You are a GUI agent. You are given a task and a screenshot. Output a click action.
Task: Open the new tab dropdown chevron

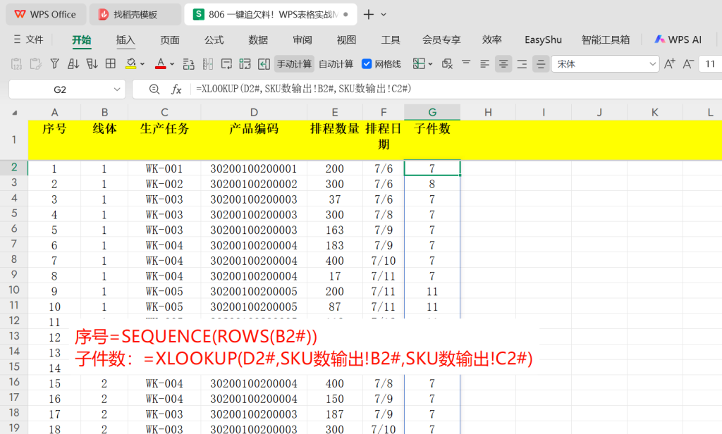384,14
